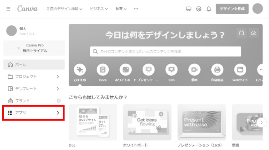Viewport: 269px width, 150px height.
Task: Select the 印刷製品 printer icon
Action: pyautogui.click(x=218, y=69)
